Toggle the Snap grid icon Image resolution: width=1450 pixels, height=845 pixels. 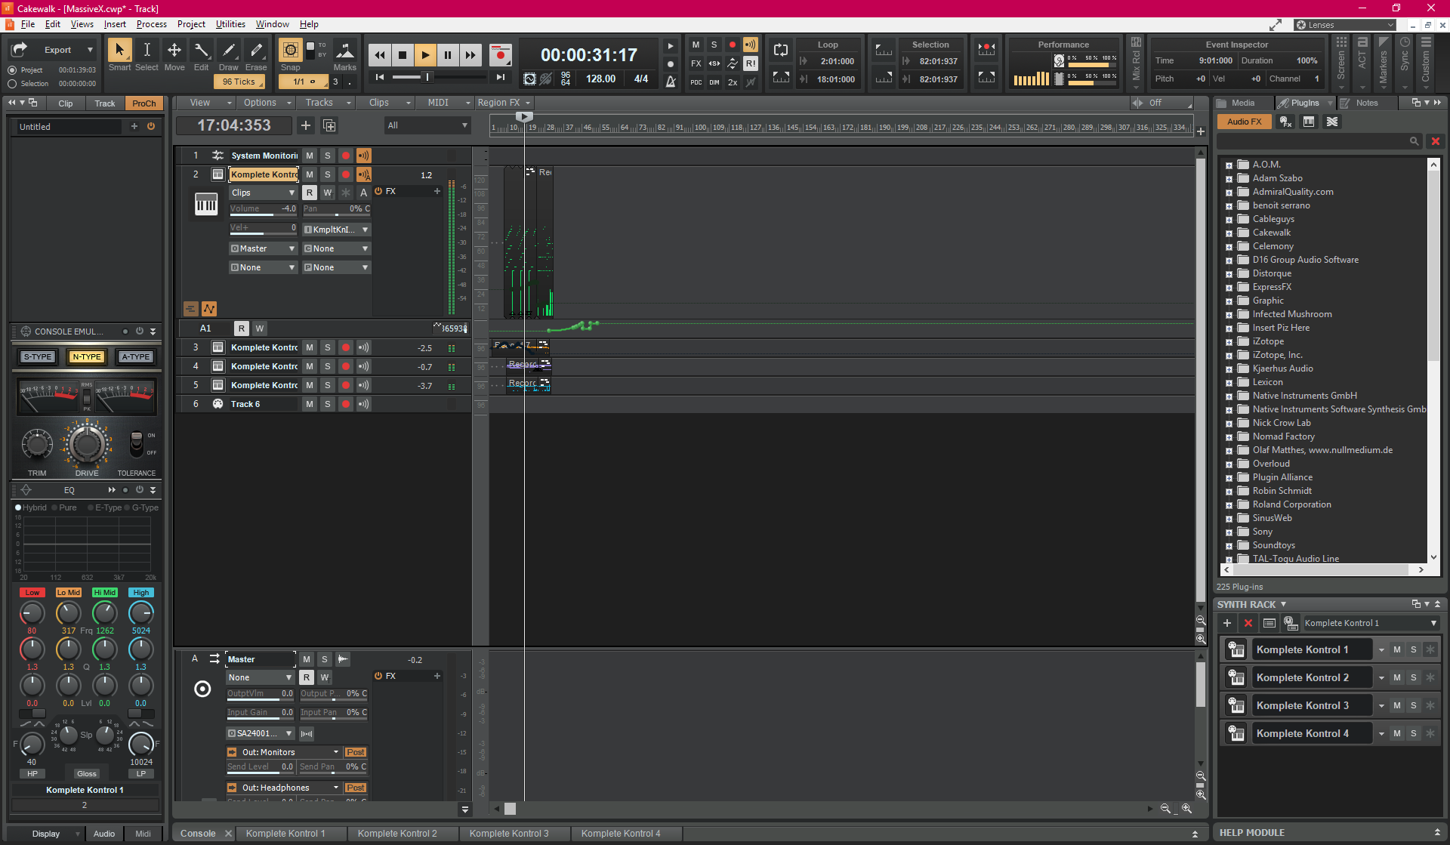(x=290, y=51)
